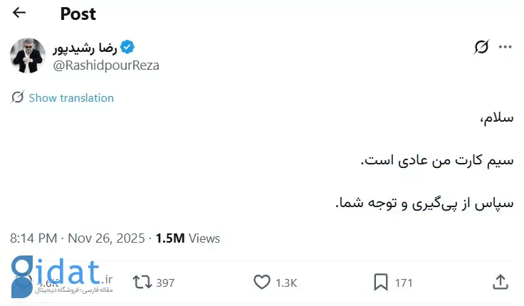Click the author's profile avatar
The height and width of the screenshot is (306, 524).
(28, 56)
